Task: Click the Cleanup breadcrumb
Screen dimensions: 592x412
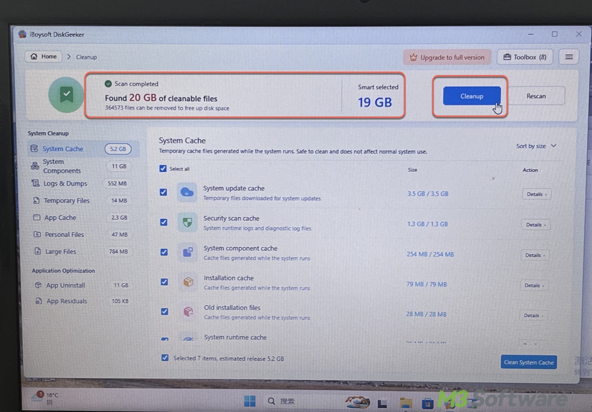Action: coord(86,57)
